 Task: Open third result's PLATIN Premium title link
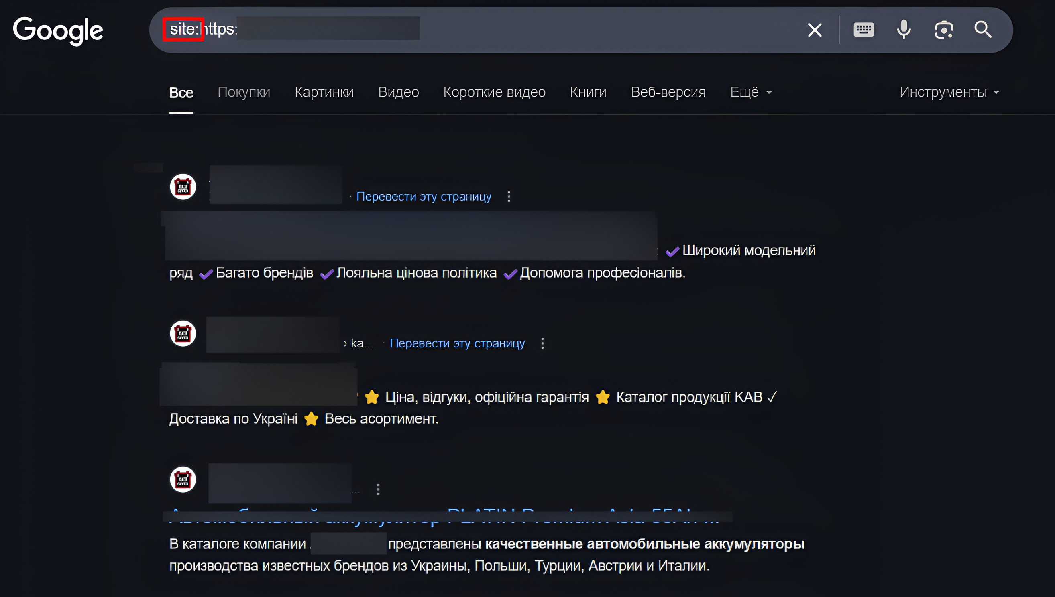pyautogui.click(x=445, y=517)
